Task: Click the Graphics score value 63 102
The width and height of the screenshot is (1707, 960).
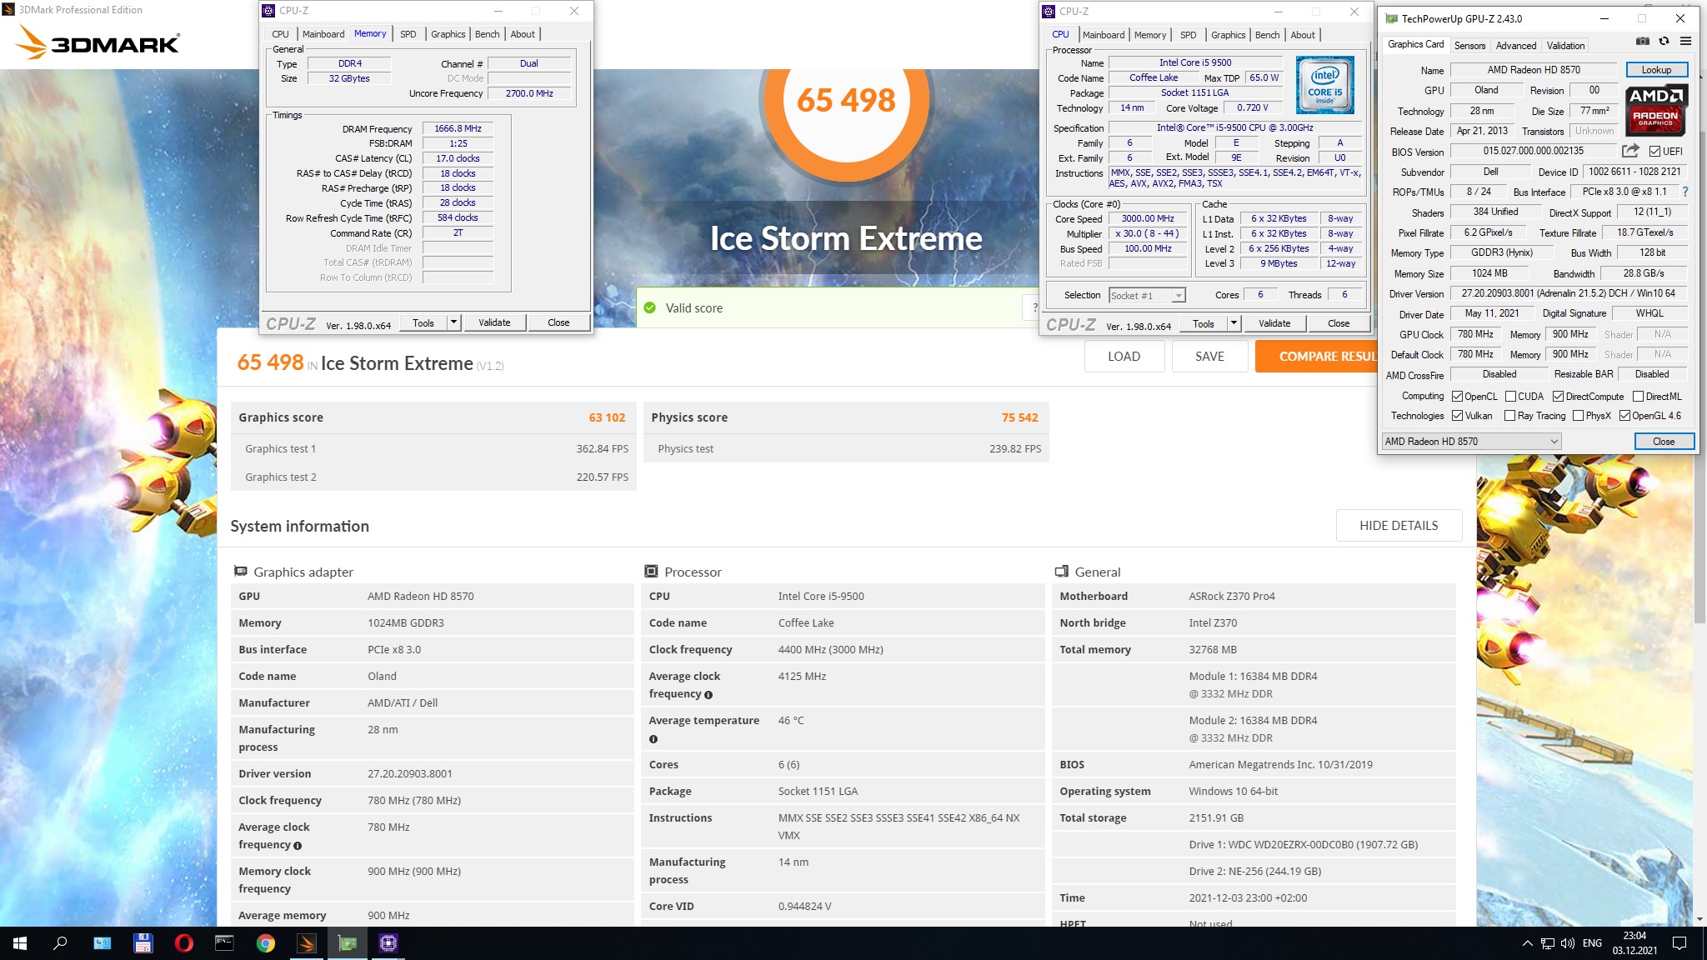Action: [607, 417]
